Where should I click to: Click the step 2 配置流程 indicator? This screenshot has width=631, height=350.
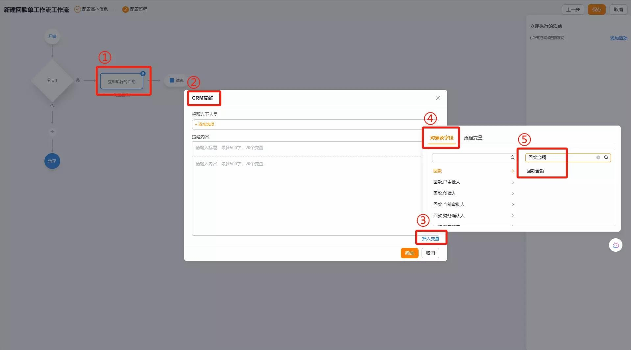pyautogui.click(x=135, y=9)
